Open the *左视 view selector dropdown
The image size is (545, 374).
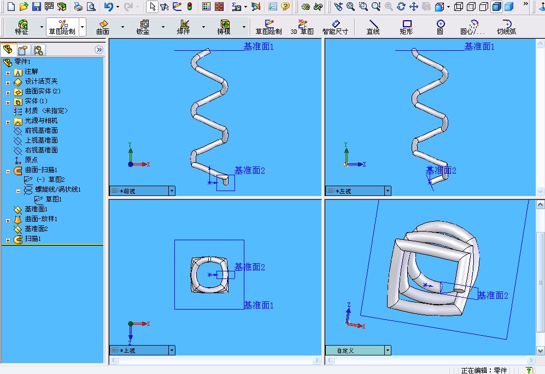coord(388,191)
